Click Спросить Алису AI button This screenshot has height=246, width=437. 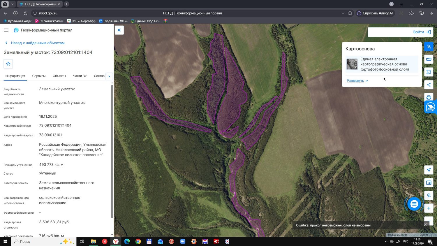pyautogui.click(x=375, y=13)
